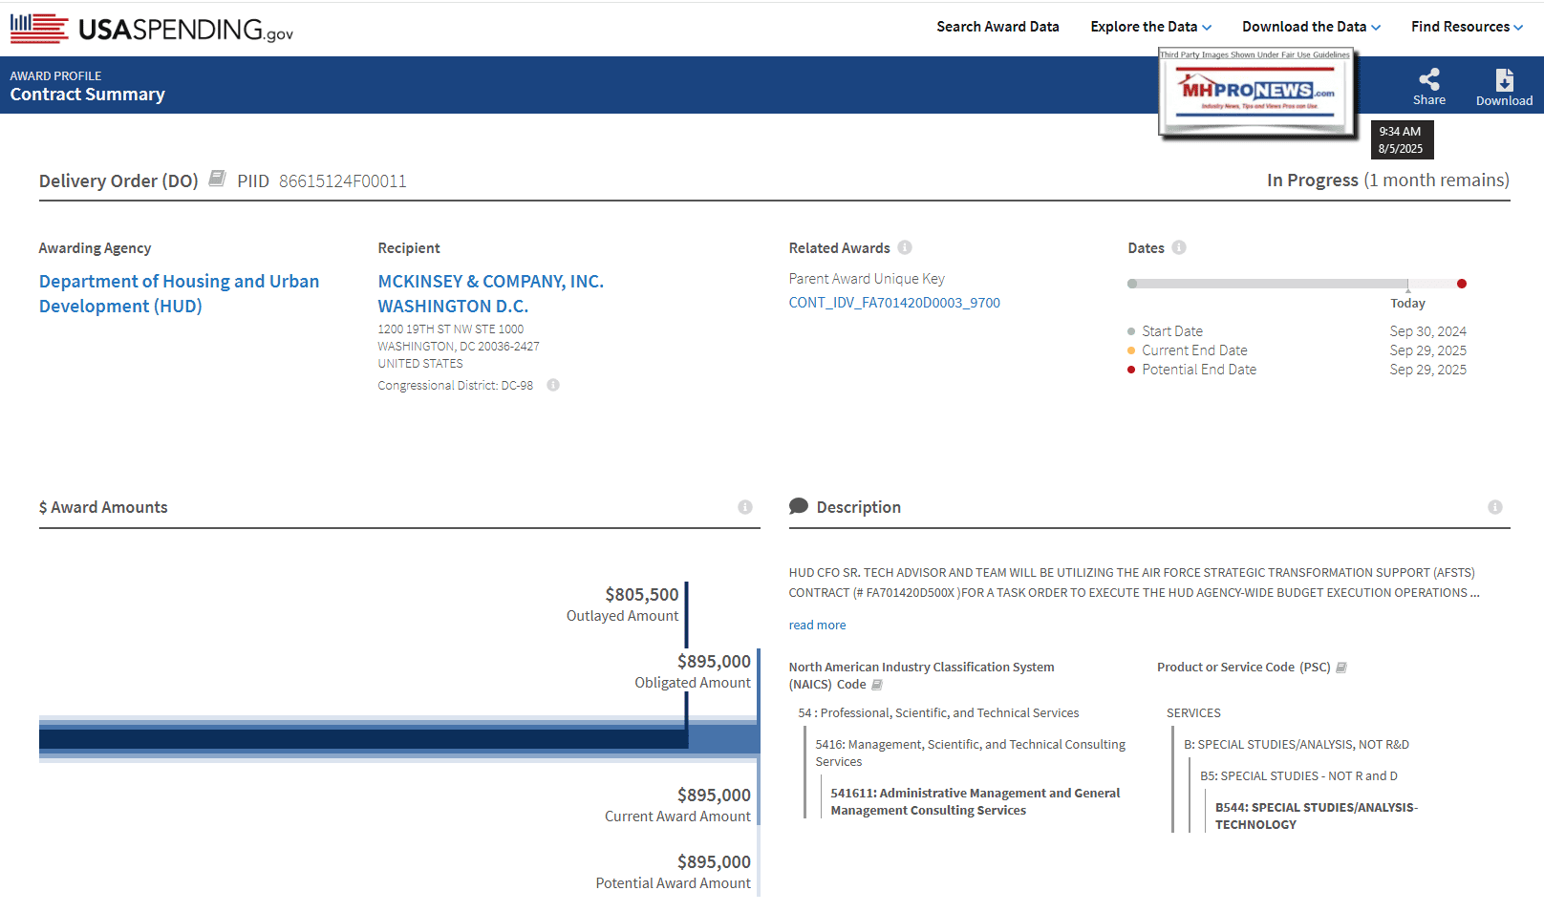
Task: Click PSC B: Special Studies/Analysis, Not R&D
Action: pyautogui.click(x=1297, y=745)
